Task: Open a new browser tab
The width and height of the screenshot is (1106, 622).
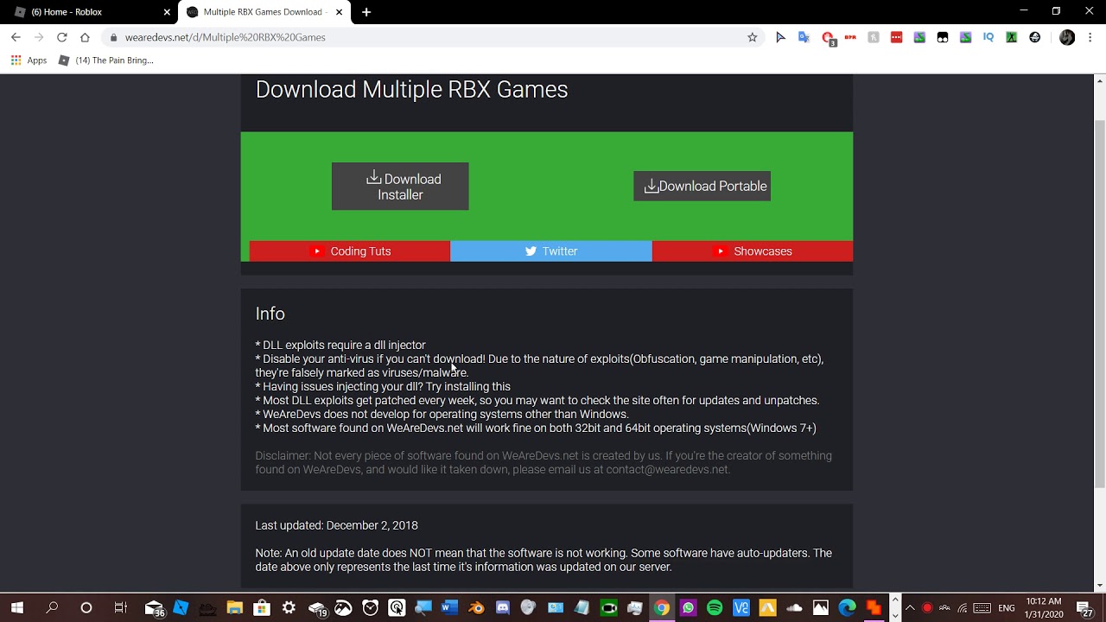Action: pos(366,12)
